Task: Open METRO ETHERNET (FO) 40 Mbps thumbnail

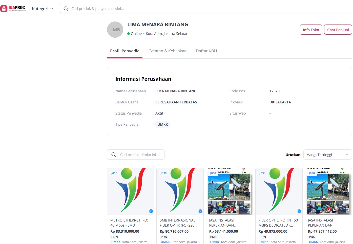Action: (131, 191)
